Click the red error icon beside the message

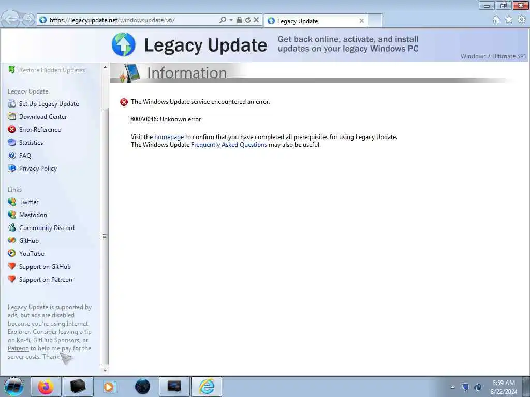pos(124,102)
